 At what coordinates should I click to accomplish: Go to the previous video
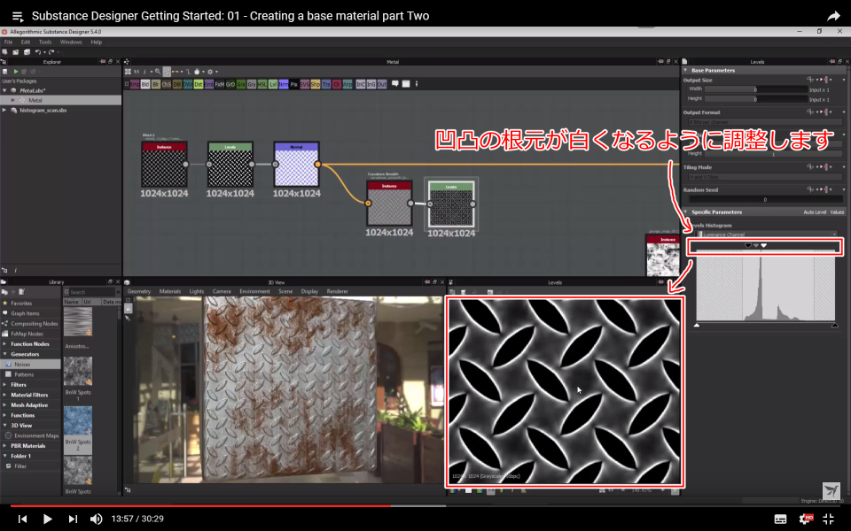tap(22, 519)
